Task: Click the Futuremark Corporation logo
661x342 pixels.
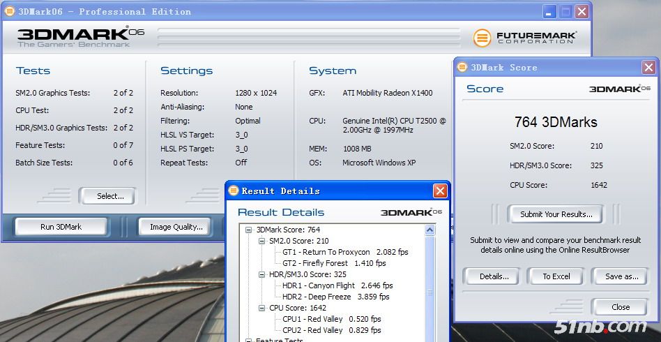Action: point(524,38)
